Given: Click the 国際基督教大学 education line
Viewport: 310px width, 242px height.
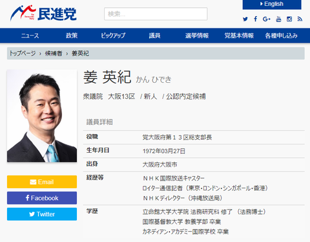Looking at the screenshot, I should coord(181,222).
